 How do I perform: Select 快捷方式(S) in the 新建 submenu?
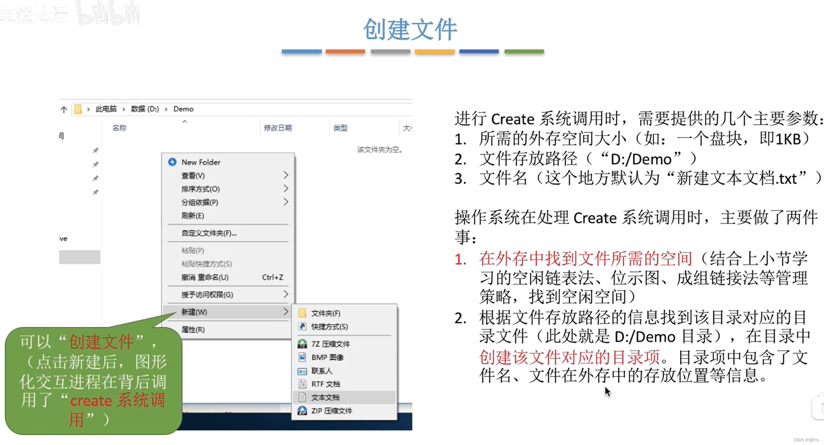click(344, 327)
